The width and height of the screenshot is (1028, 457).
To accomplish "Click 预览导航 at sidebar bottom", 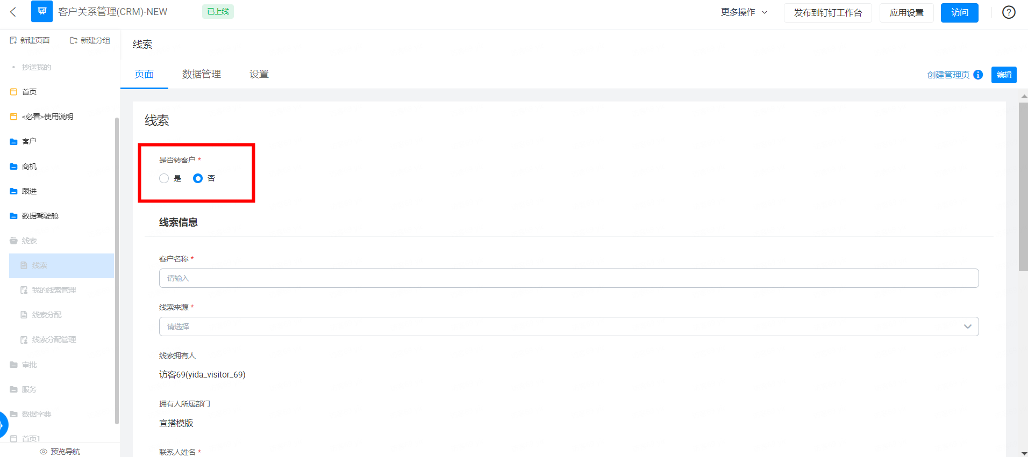I will tap(65, 452).
